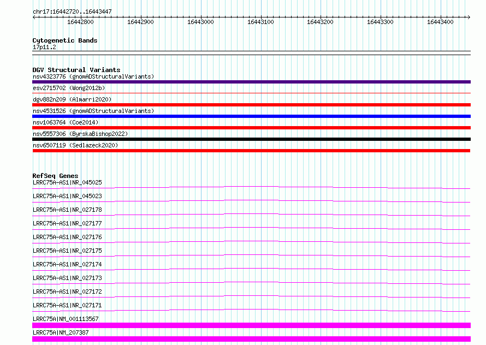
Task: Click the blue nsv4531526 variant bar
Action: coord(251,116)
